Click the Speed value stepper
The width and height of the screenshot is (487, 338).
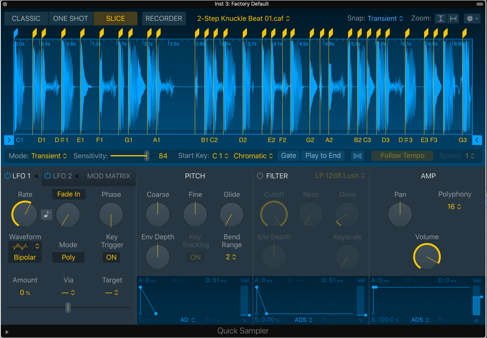click(470, 156)
